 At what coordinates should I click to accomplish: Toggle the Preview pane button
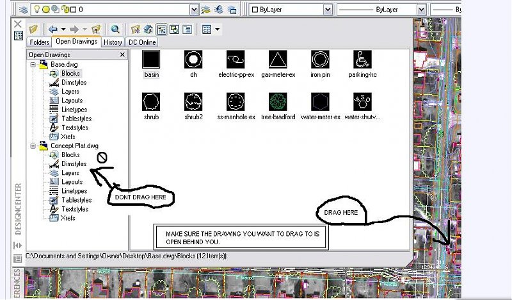coord(174,29)
